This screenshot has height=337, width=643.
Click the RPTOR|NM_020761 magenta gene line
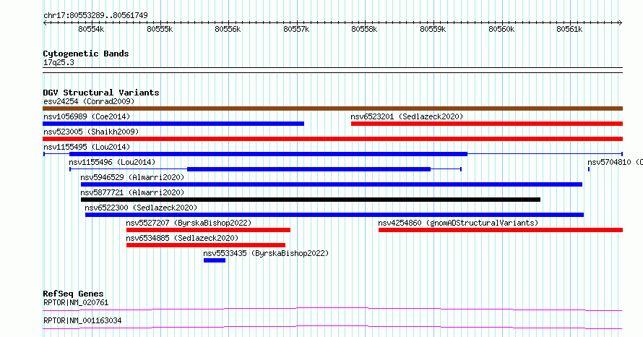coord(332,309)
